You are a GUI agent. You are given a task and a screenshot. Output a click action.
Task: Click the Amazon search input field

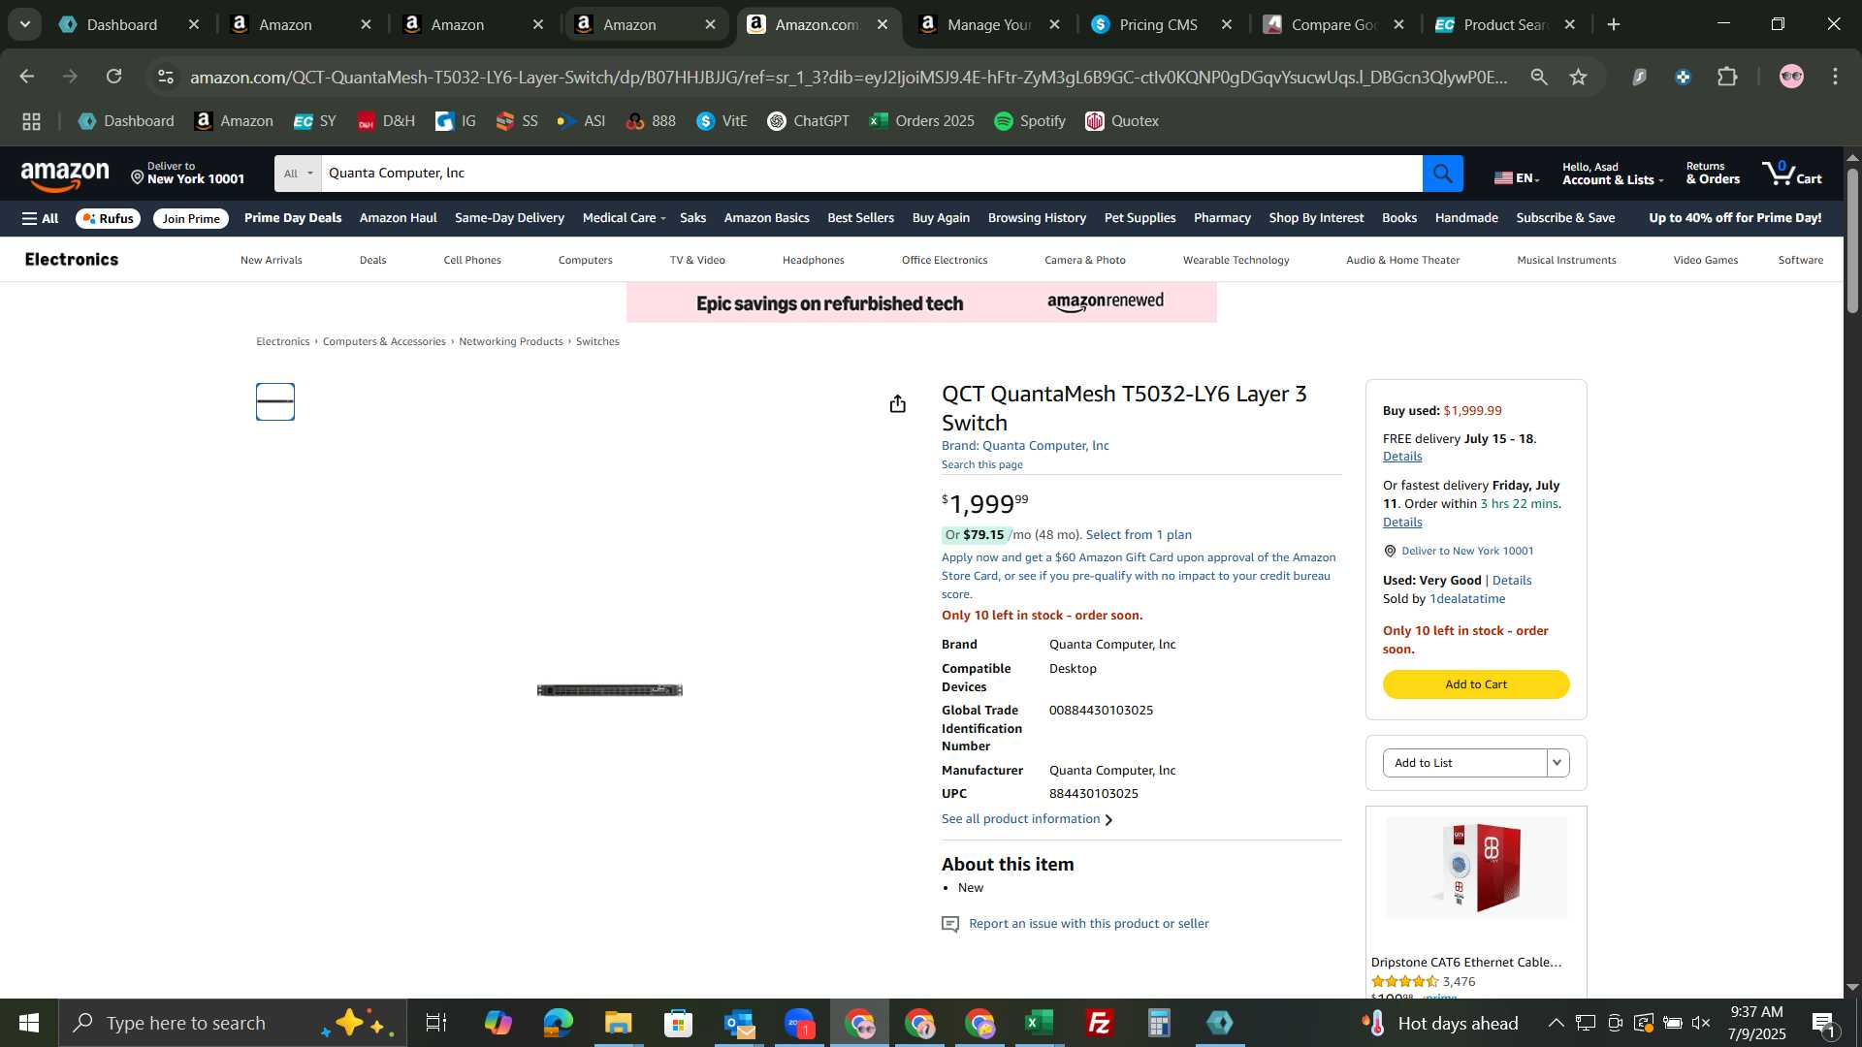click(x=871, y=174)
